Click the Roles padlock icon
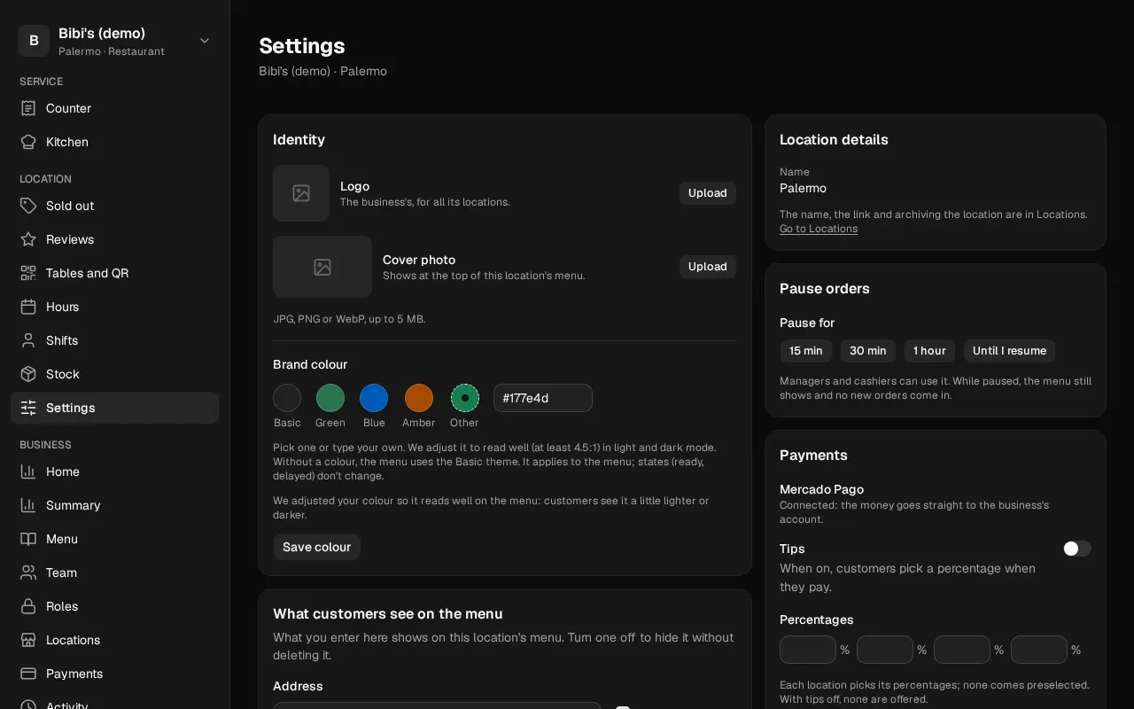 pyautogui.click(x=28, y=606)
